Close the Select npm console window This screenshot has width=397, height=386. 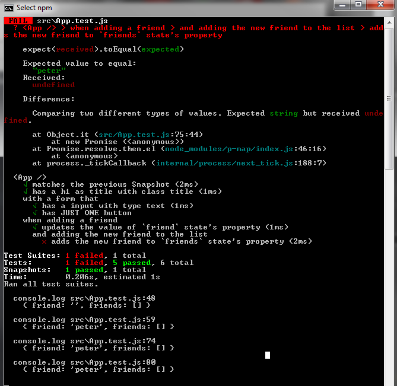click(380, 5)
